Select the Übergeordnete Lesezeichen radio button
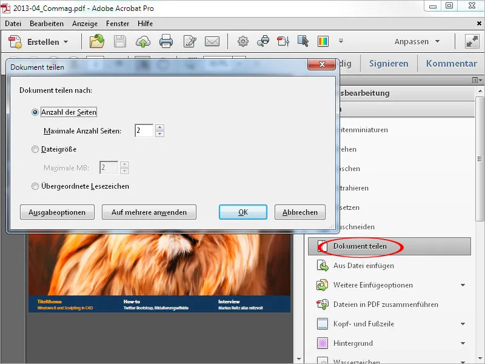The width and height of the screenshot is (485, 364). pos(35,186)
